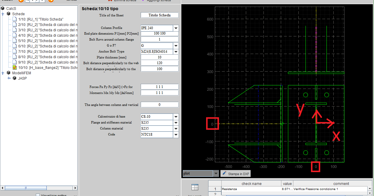Click the CalcS root cube icon
The image size is (374, 196).
3,9
